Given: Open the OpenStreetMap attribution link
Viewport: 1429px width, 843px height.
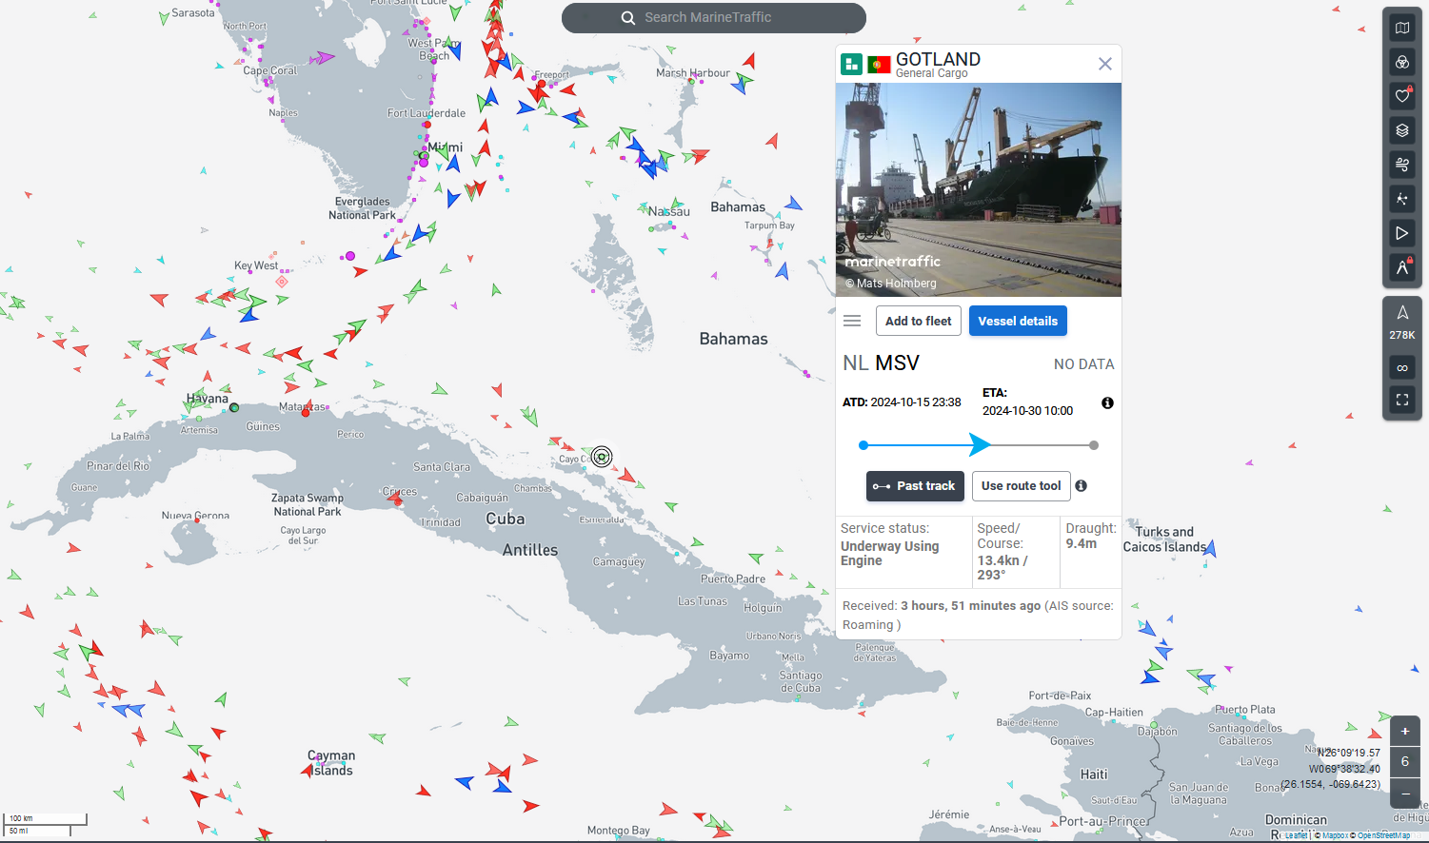Looking at the screenshot, I should pos(1383,835).
